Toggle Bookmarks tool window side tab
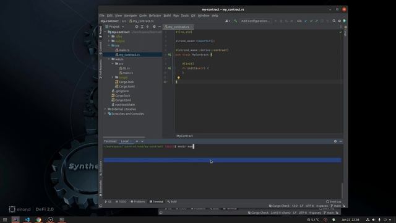This screenshot has width=396, height=223. pyautogui.click(x=100, y=188)
